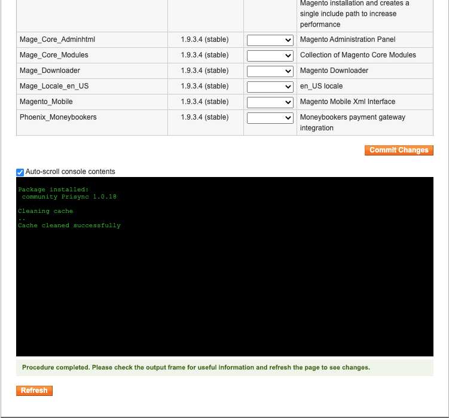Click the Mage_Downloader version 1.9.3.4 cell
This screenshot has width=449, height=418.
(204, 71)
